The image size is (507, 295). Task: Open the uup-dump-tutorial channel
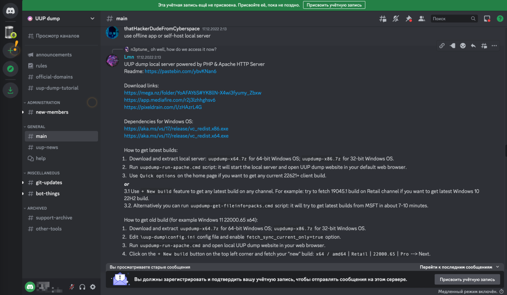[x=61, y=88]
